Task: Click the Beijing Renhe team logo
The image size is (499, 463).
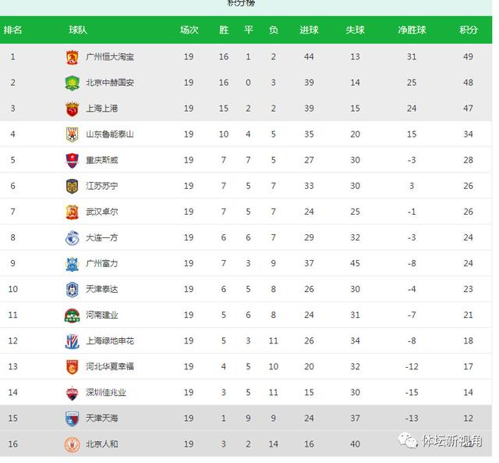Action: [x=72, y=444]
